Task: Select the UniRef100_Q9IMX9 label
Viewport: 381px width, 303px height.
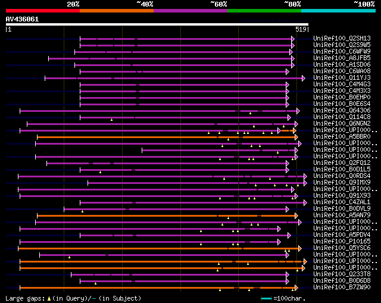Action: 342,183
